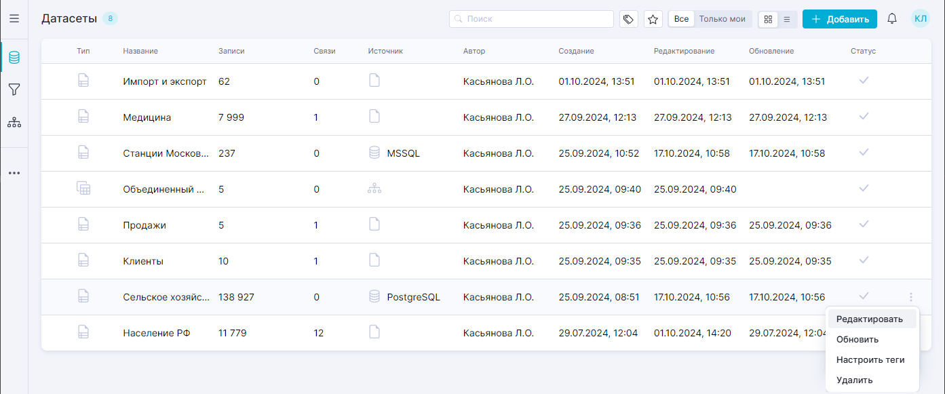
Task: Choose 'Удалить' from the context menu
Action: [x=855, y=380]
